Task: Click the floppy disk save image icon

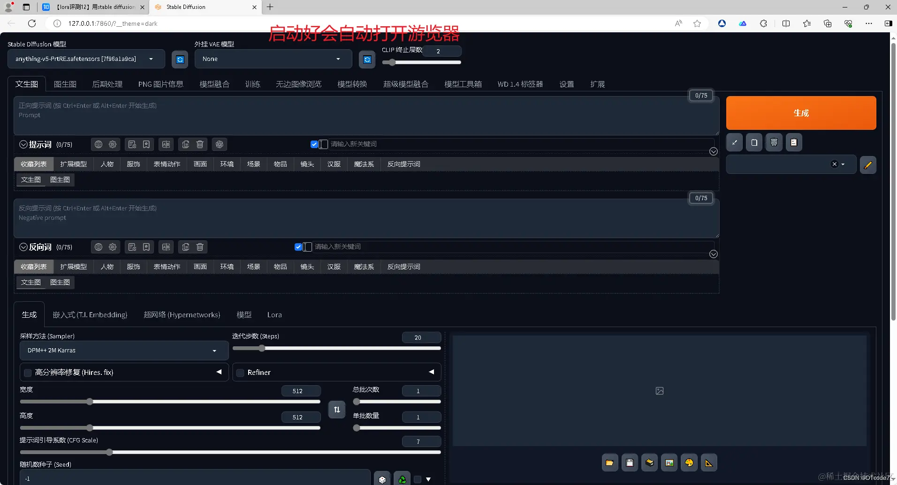Action: pyautogui.click(x=630, y=463)
